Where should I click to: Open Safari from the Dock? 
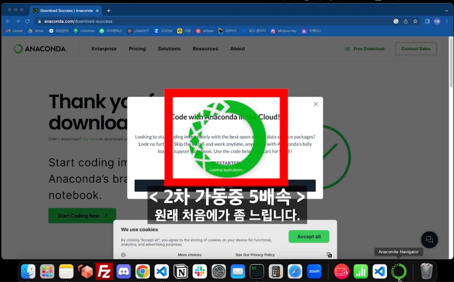295,272
